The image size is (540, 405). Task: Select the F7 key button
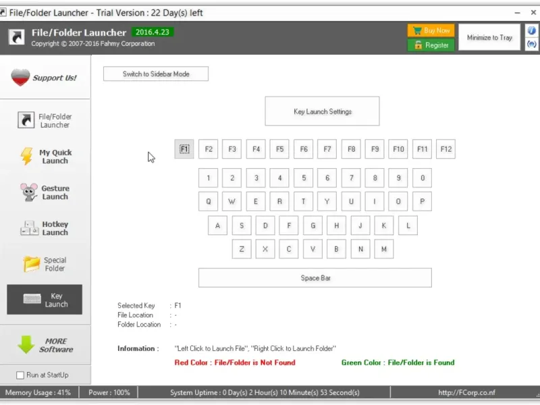click(327, 149)
